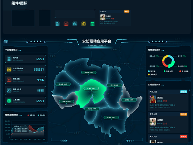193x145 pixels.
Task: Click the child photo thumbnail in second alert
Action: [153, 122]
